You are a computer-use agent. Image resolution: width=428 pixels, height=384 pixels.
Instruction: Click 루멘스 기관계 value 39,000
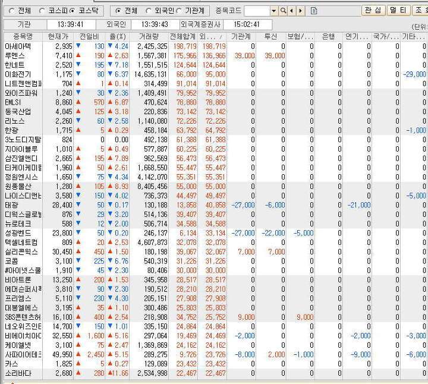(244, 56)
